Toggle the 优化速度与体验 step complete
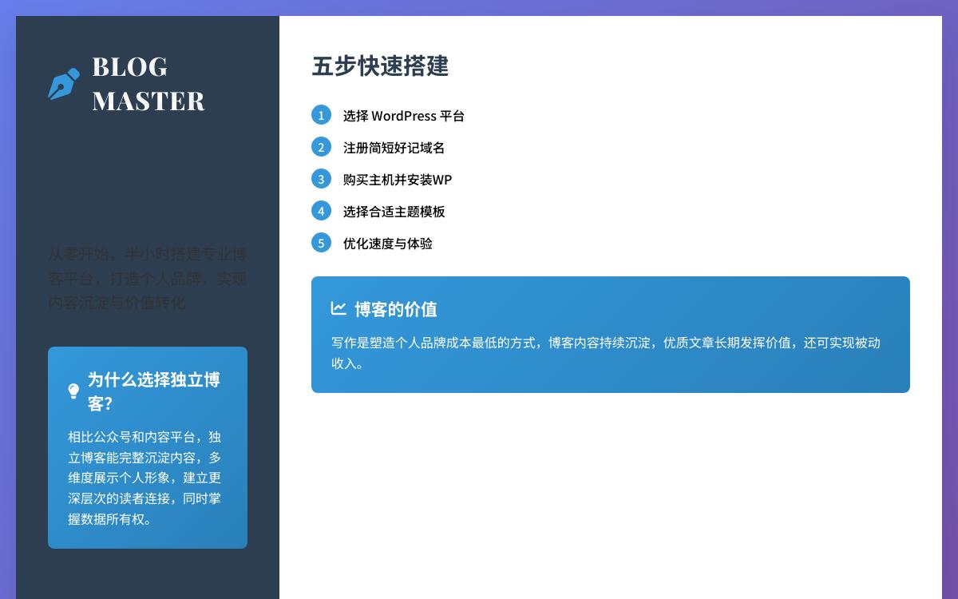Screen dimensions: 958x599 (x=388, y=244)
